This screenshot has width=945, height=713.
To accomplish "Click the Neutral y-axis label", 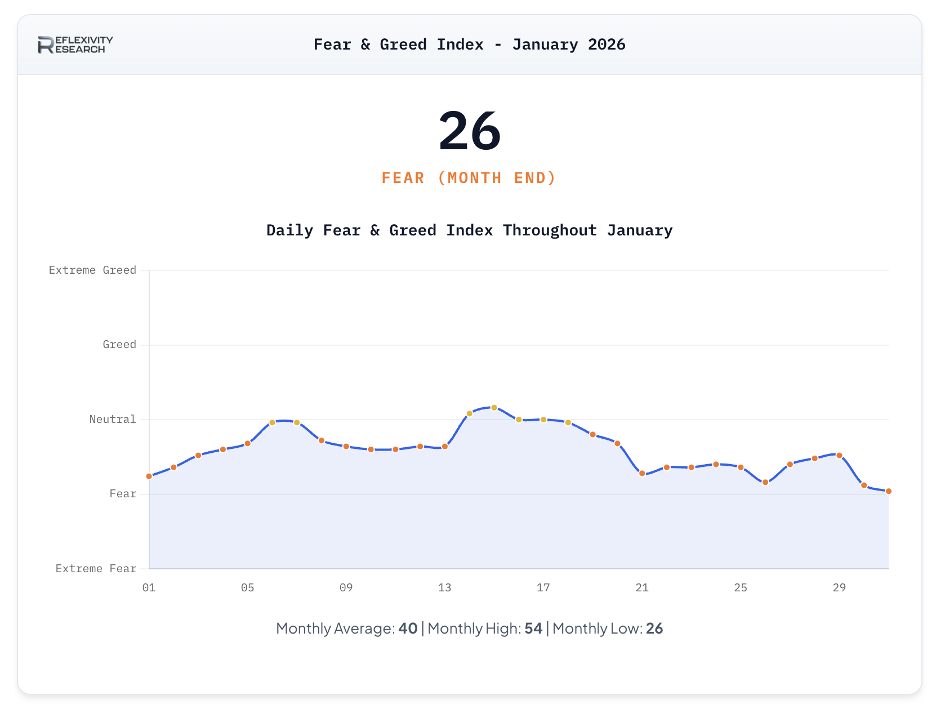I will tap(113, 420).
